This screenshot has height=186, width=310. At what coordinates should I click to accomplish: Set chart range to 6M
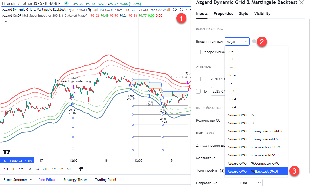[37, 169]
